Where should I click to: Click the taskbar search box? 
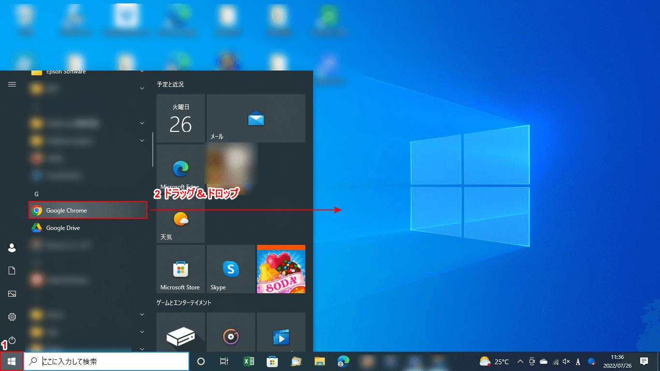point(106,361)
